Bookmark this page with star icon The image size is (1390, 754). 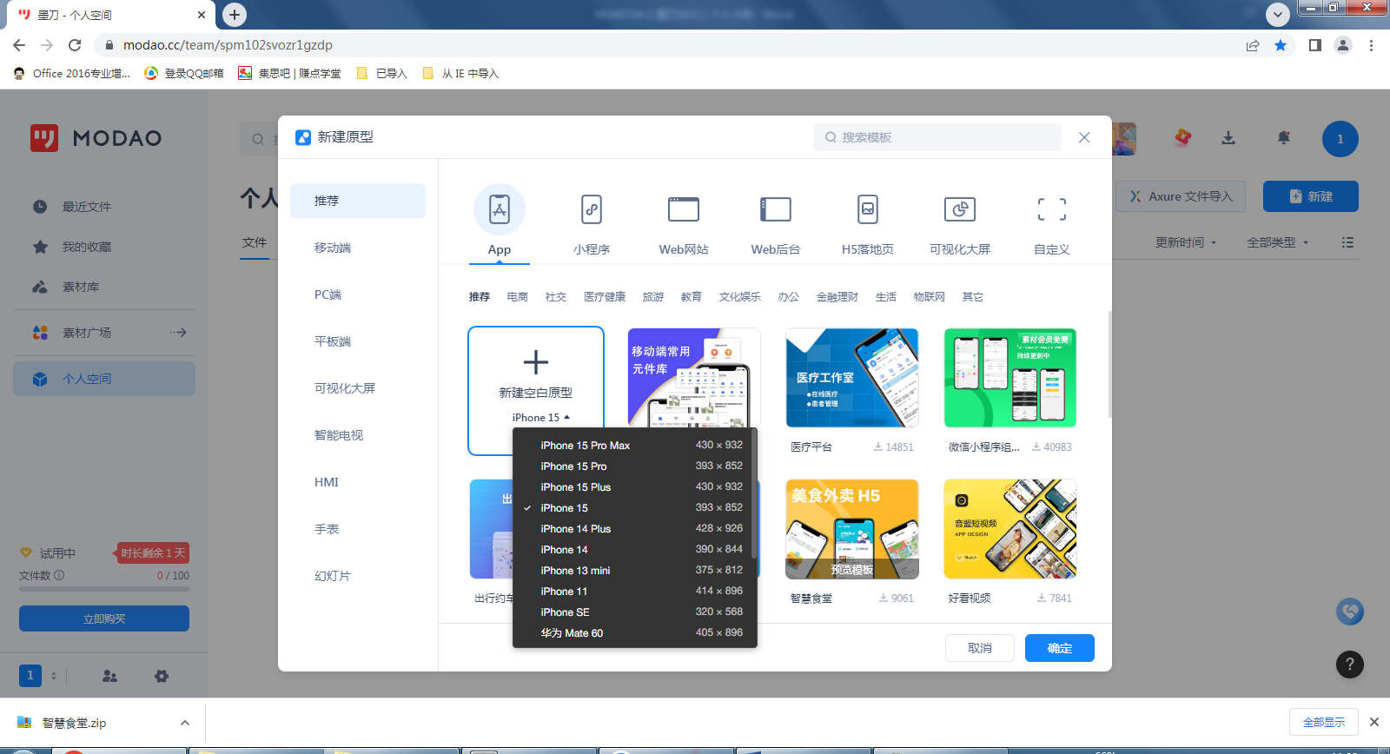(x=1281, y=45)
